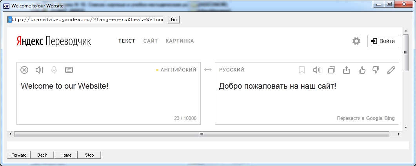
Task: Clear the source text with the X icon
Action: pyautogui.click(x=24, y=70)
